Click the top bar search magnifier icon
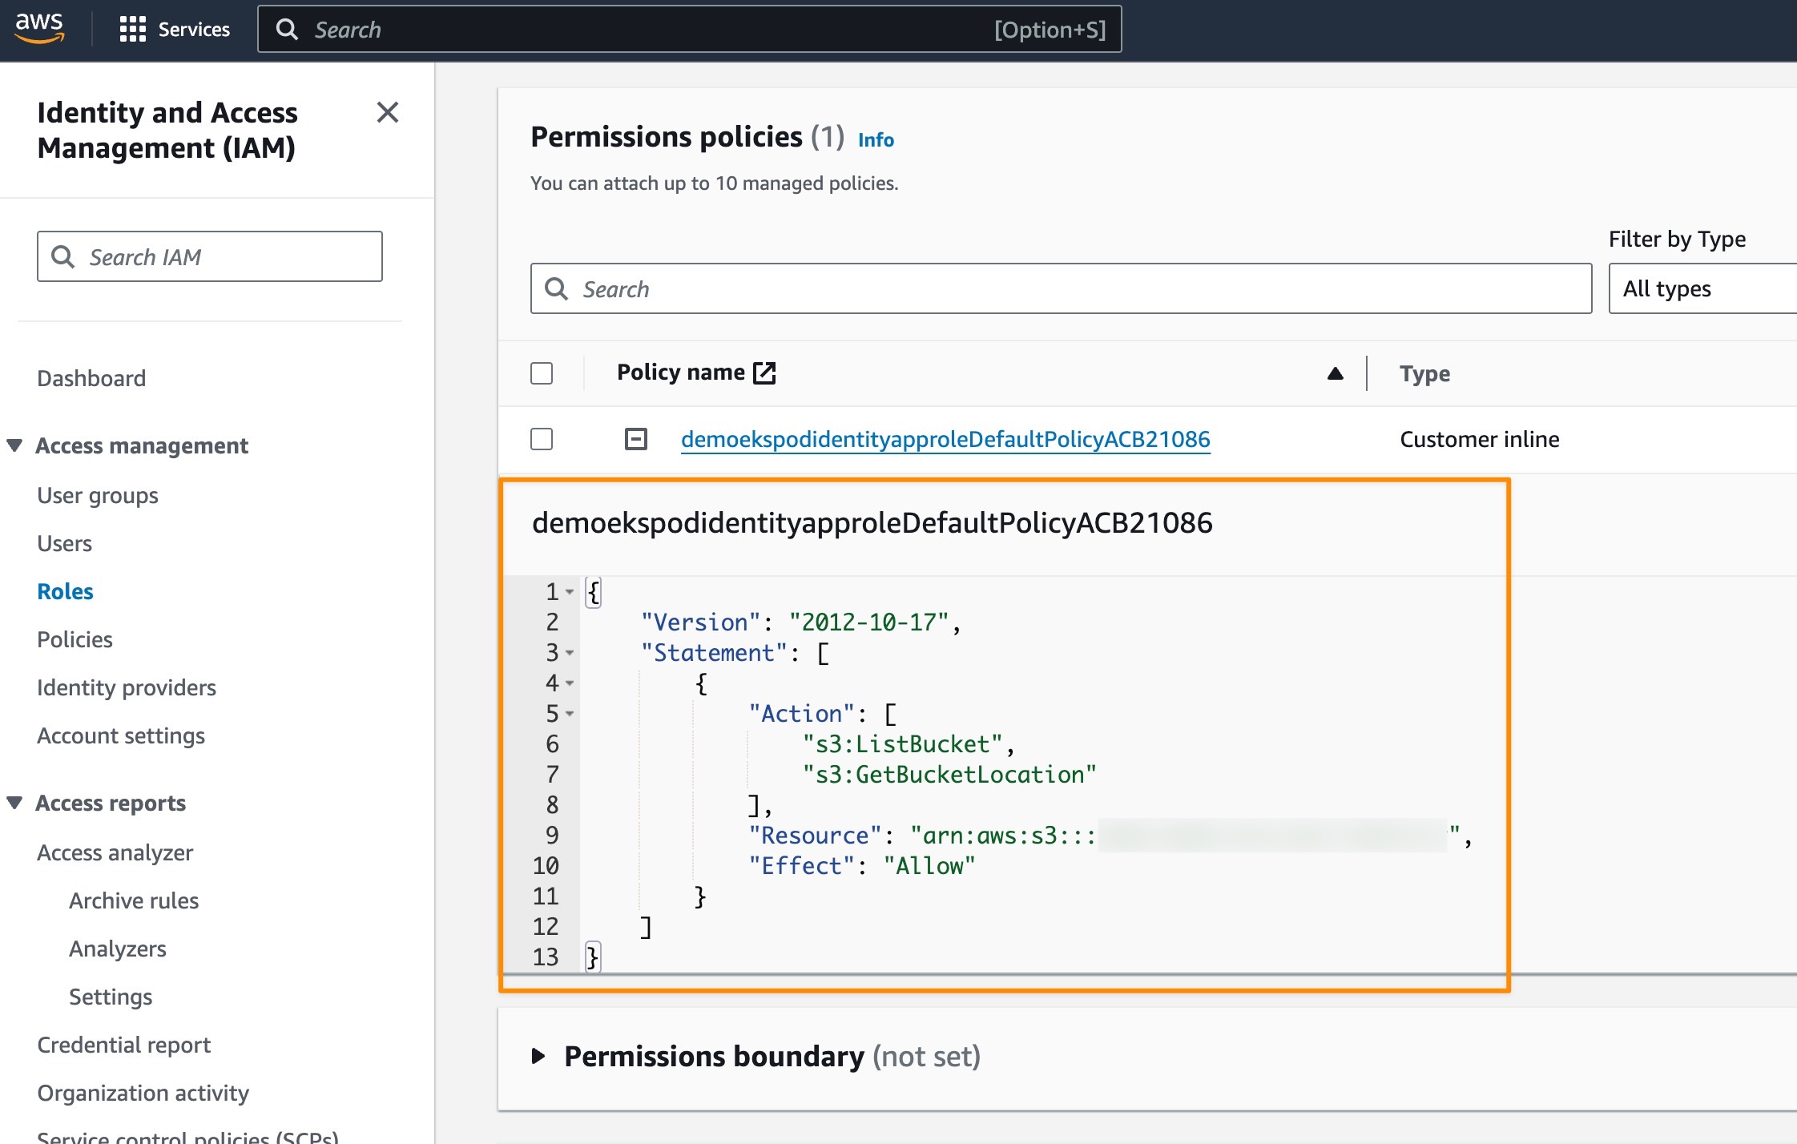1797x1144 pixels. (287, 30)
